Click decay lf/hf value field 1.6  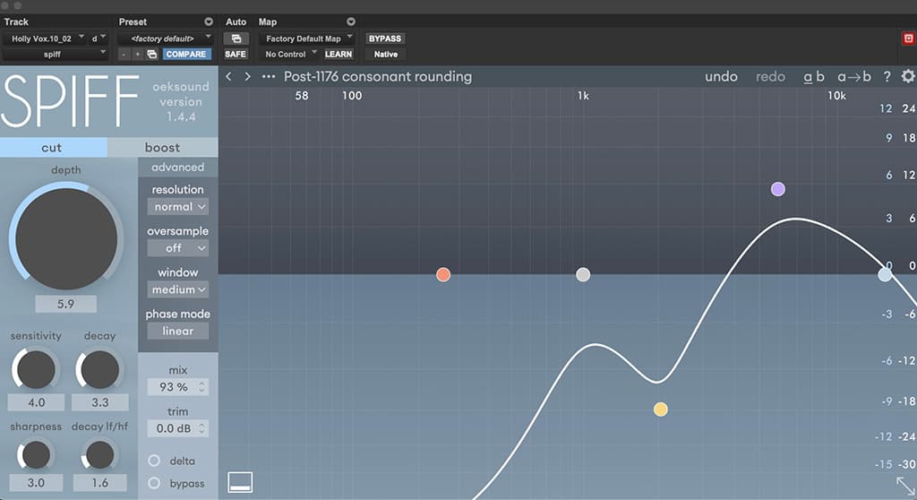(100, 483)
